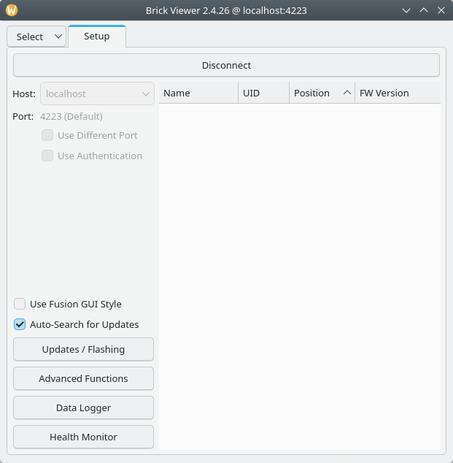Disable Auto-Search for Updates checkbox
The image size is (453, 463).
[20, 324]
